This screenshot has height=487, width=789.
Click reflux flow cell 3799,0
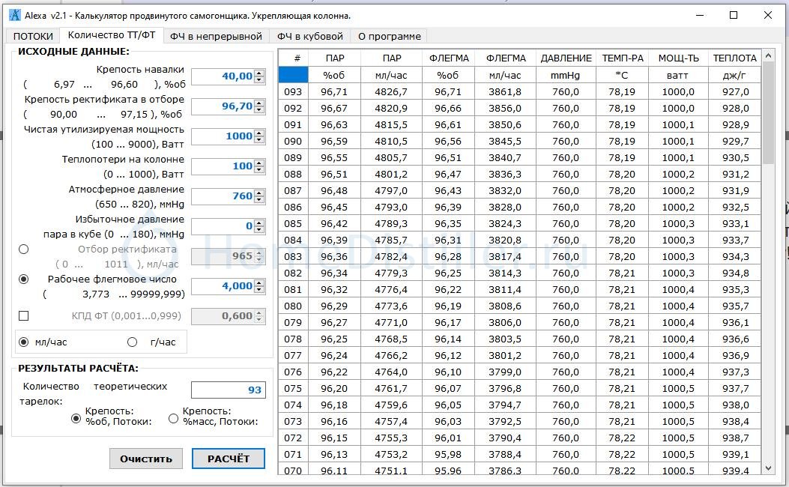click(505, 372)
